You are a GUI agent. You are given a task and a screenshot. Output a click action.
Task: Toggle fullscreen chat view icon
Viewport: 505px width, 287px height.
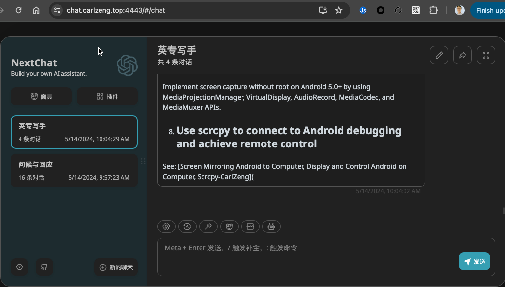[x=485, y=55]
